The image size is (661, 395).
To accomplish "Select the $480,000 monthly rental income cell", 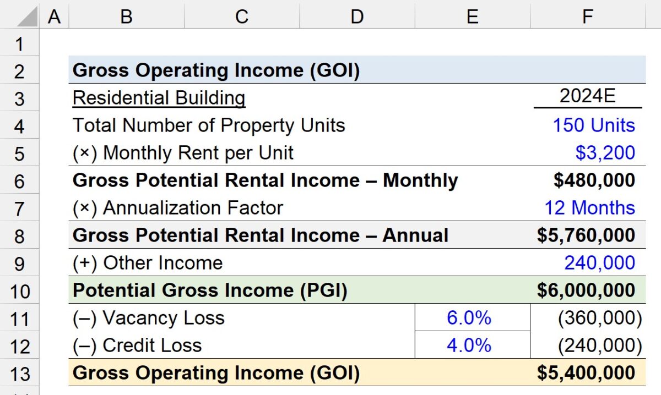I will click(x=587, y=180).
